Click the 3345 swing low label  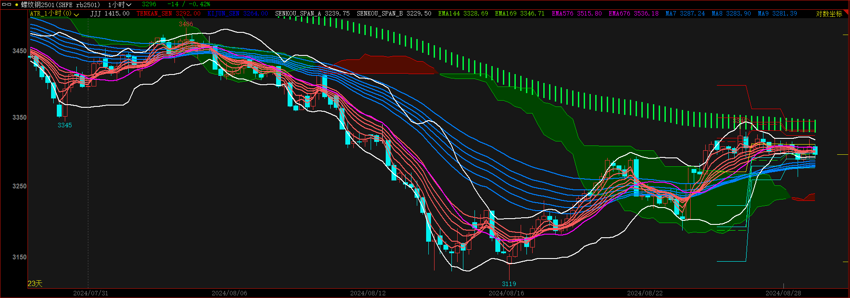click(65, 125)
